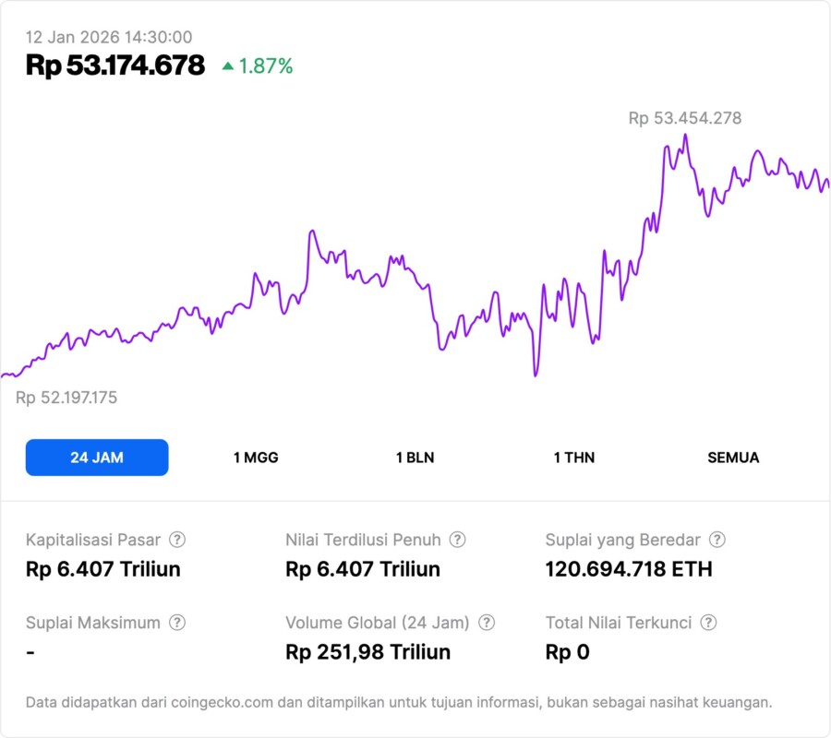Click the green up-triangle price change icon

[228, 66]
